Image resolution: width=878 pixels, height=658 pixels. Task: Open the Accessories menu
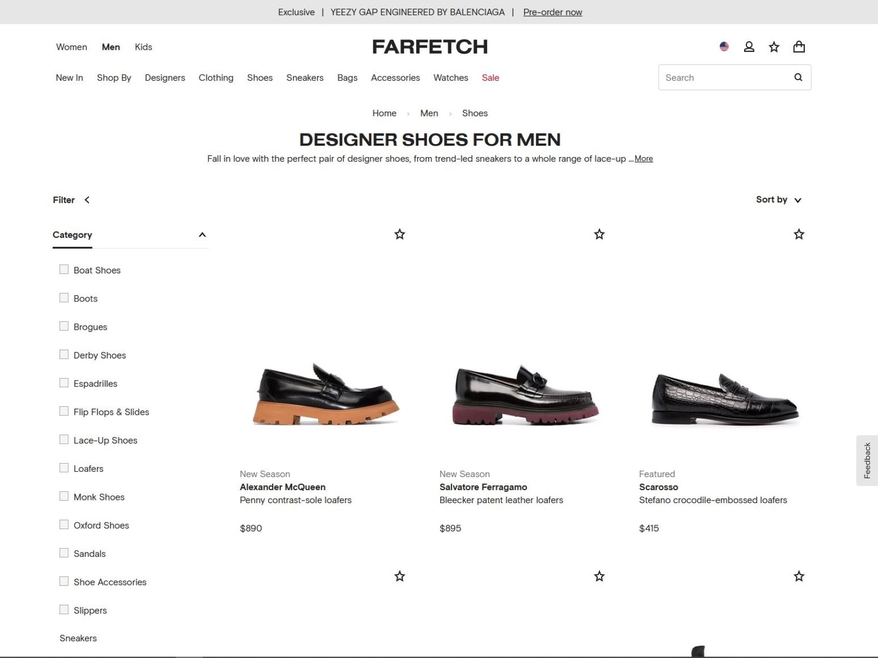(x=395, y=77)
